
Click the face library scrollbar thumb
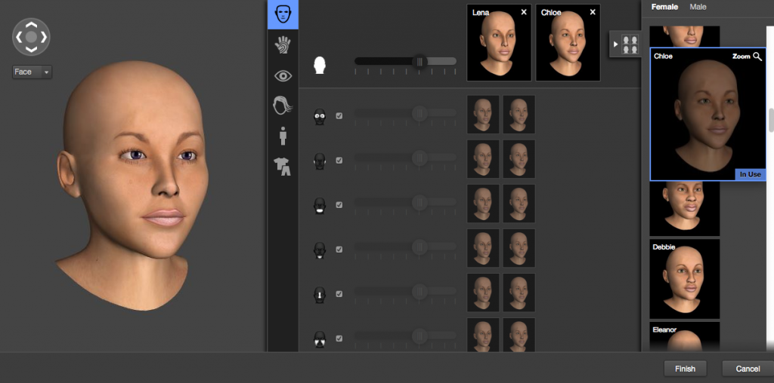point(770,120)
